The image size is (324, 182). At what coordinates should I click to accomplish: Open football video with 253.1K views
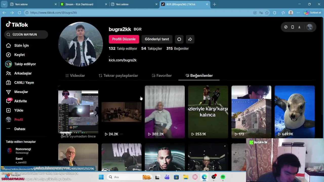[x=208, y=112]
